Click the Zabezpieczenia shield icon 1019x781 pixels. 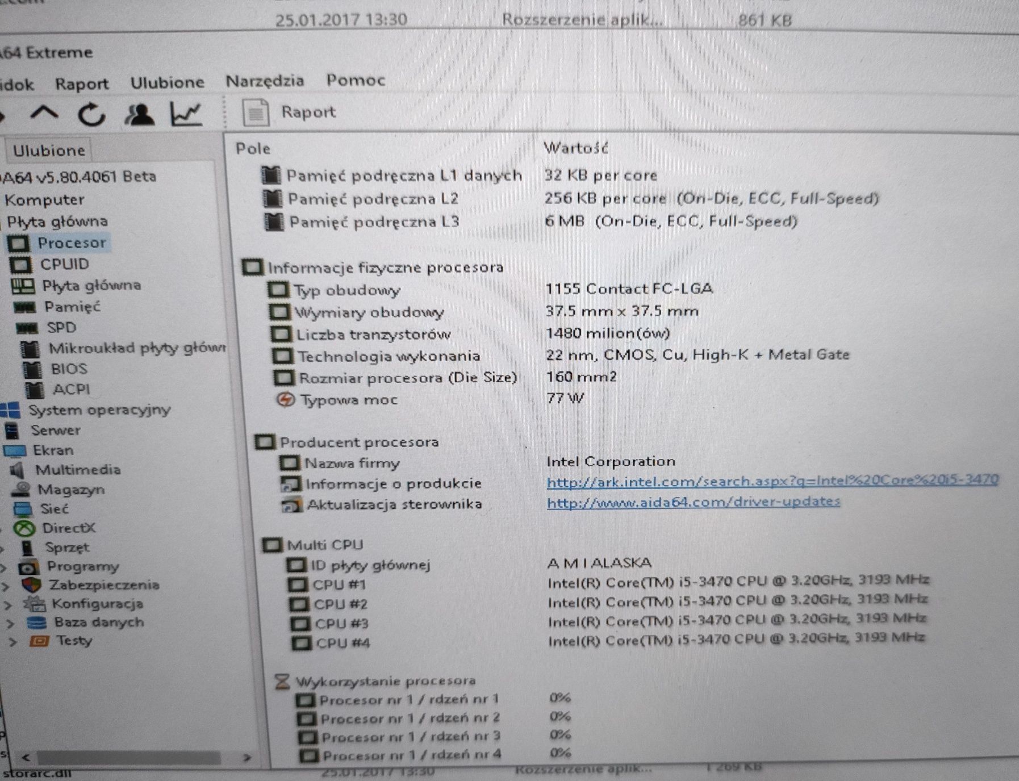click(31, 584)
